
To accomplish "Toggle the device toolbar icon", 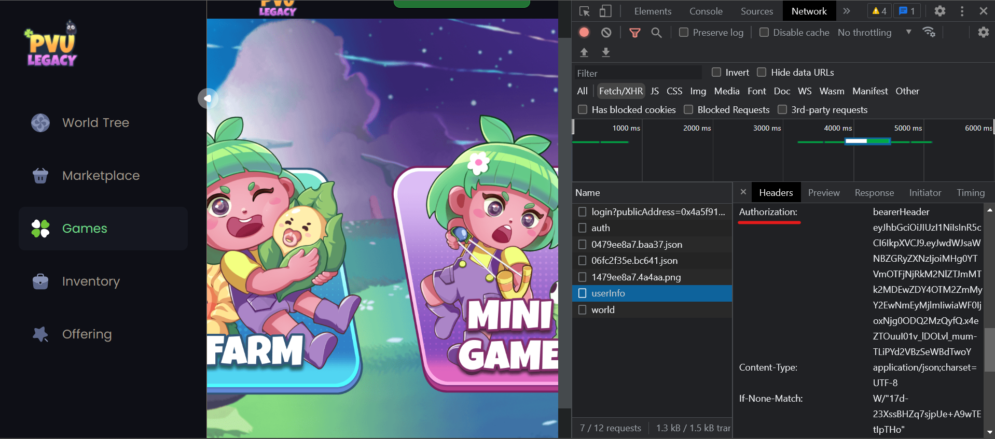I will [605, 11].
